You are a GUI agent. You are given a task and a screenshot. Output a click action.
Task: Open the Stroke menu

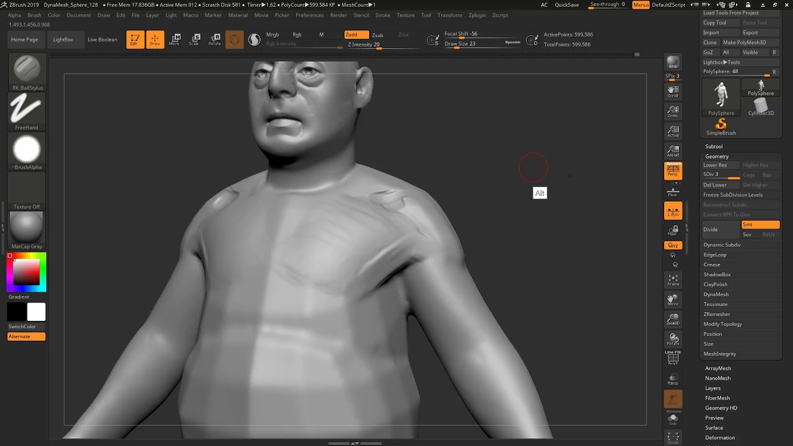[x=383, y=15]
